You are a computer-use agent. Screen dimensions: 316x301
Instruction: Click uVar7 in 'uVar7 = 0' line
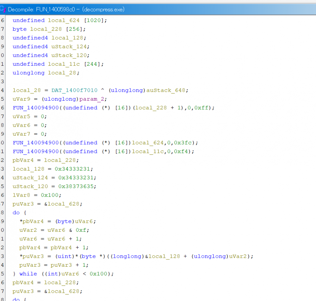pyautogui.click(x=21, y=134)
